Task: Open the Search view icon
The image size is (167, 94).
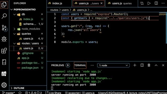Action: click(x=4, y=16)
